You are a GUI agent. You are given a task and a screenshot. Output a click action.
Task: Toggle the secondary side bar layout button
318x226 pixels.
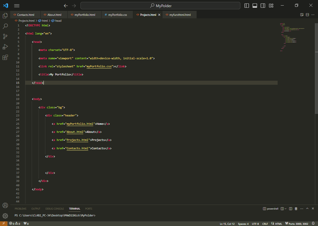click(263, 6)
